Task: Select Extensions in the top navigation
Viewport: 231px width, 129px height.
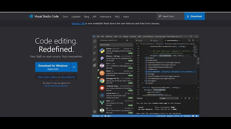Action: (106, 17)
